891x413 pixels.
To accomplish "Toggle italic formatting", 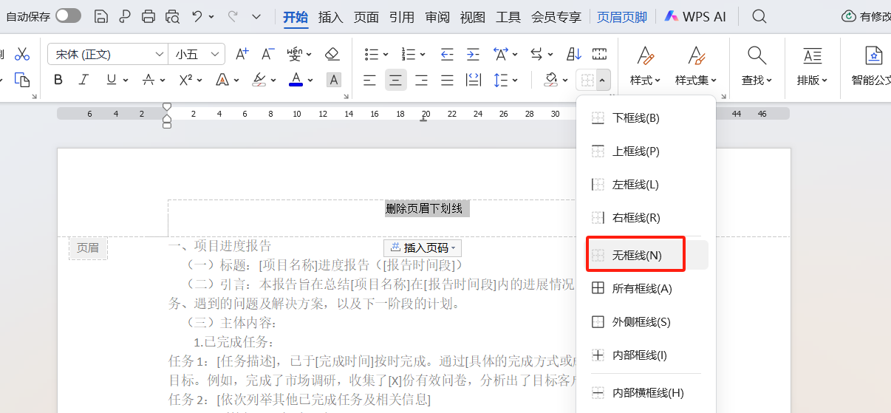I will [x=83, y=80].
